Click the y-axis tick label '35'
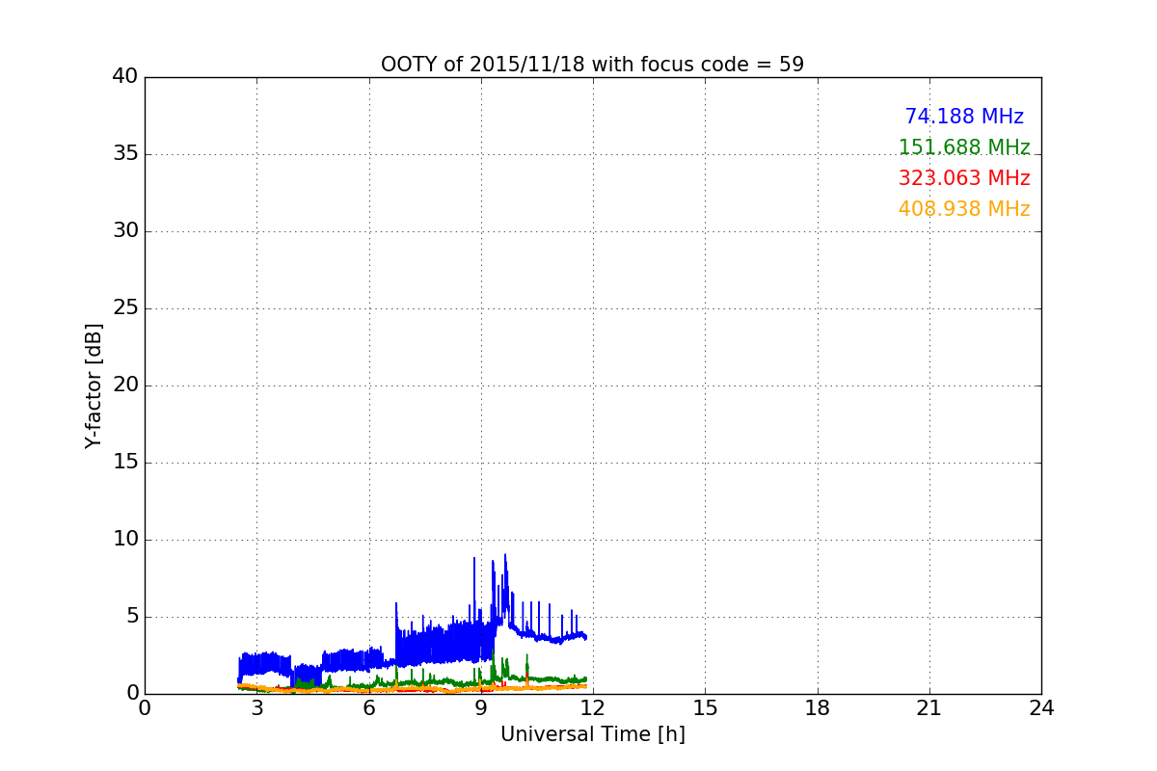Screen dimensions: 1157x771 pos(125,154)
